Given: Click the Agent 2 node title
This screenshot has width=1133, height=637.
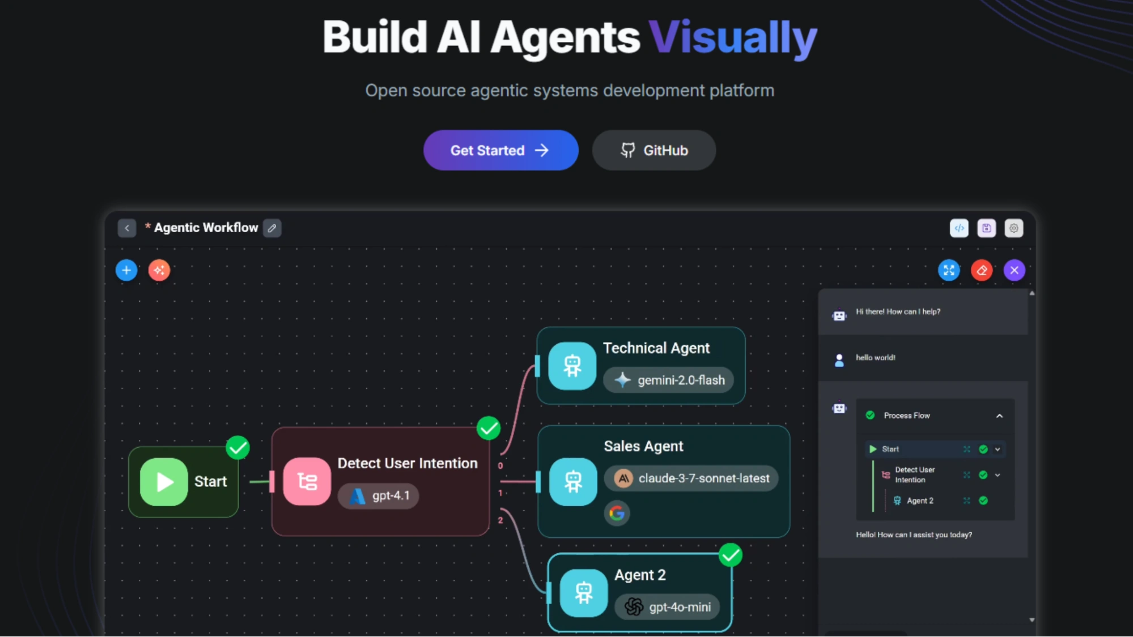Looking at the screenshot, I should point(640,575).
